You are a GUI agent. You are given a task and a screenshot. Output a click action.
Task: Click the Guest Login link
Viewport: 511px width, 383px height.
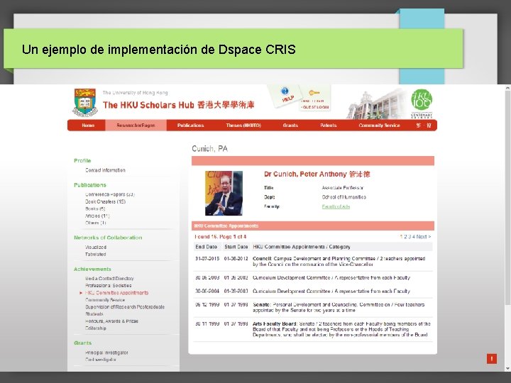click(x=315, y=107)
